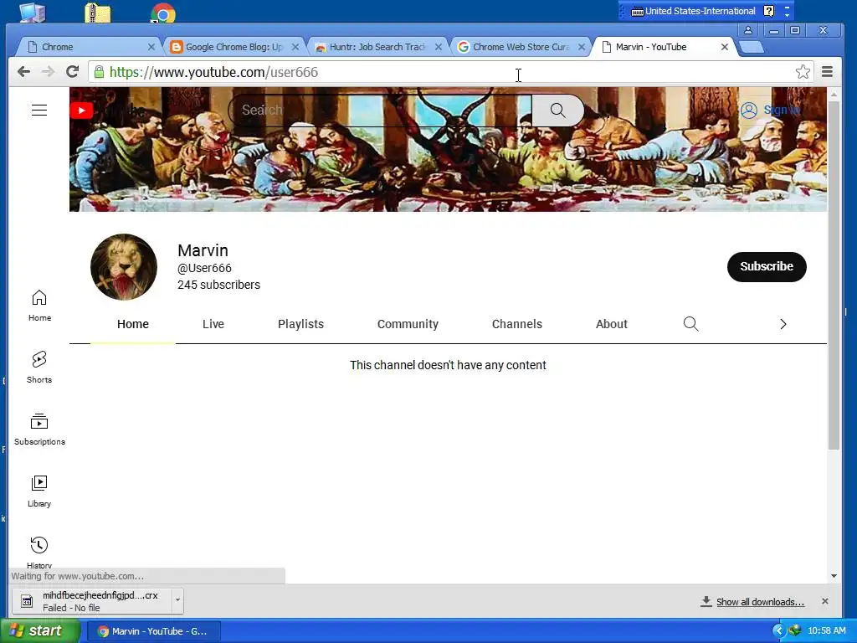This screenshot has height=643, width=857.
Task: Close the Huntr Job Search tab
Action: 439,47
